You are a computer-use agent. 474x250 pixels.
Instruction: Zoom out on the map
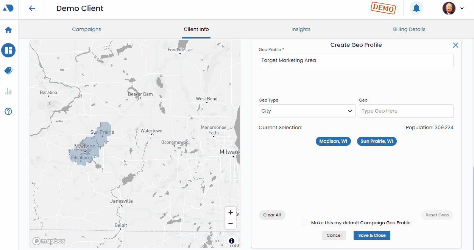231,224
